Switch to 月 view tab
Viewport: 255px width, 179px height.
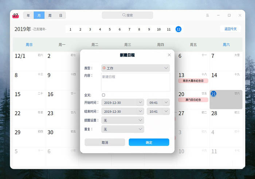pyautogui.click(x=39, y=15)
